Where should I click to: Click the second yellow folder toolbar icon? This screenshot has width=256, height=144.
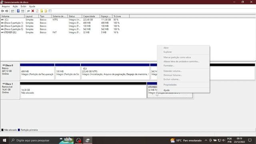point(46,11)
